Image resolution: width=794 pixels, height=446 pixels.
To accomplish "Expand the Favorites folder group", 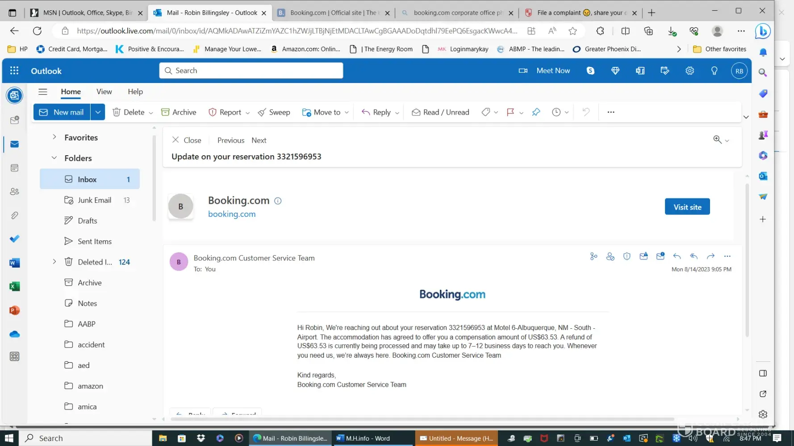I will tap(54, 137).
